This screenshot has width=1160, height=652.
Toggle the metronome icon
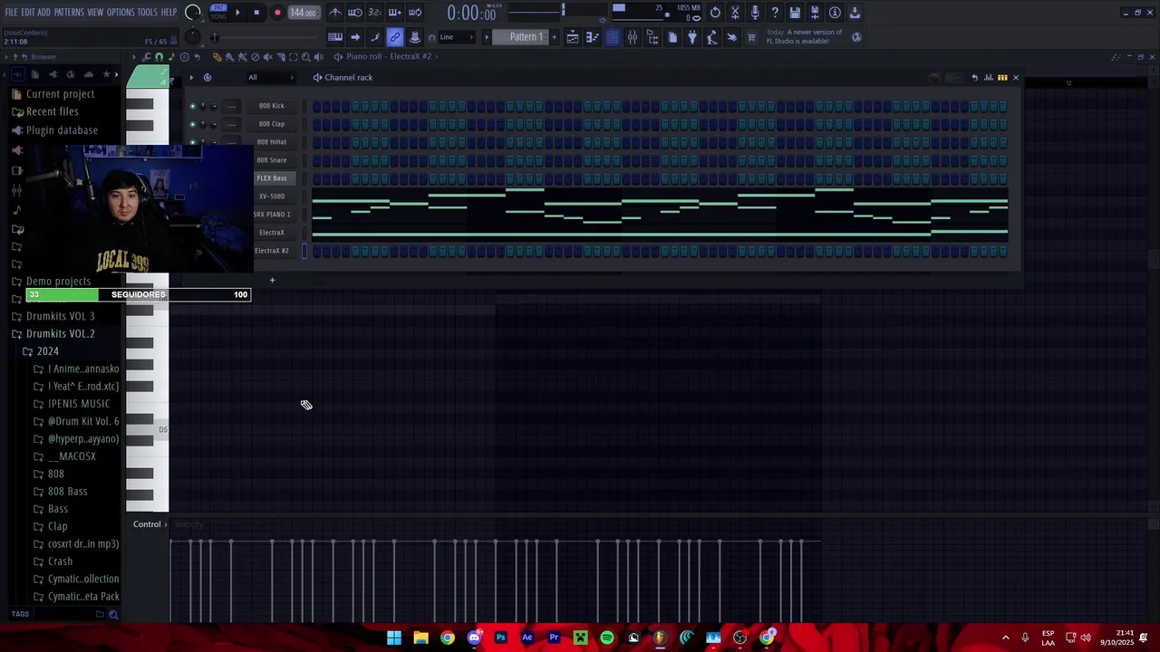(335, 13)
